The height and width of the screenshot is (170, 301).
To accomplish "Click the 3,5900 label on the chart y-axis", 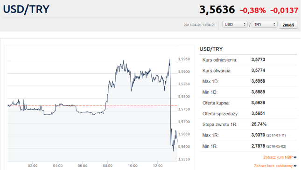I will click(x=184, y=72).
